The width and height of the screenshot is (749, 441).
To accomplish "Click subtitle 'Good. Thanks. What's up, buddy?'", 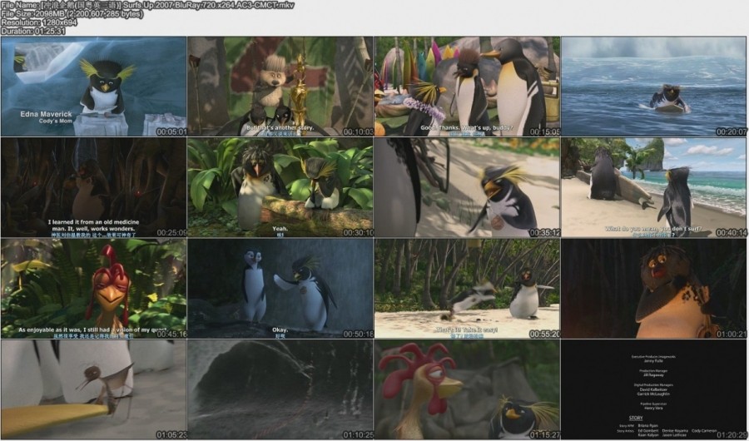I will tap(467, 127).
